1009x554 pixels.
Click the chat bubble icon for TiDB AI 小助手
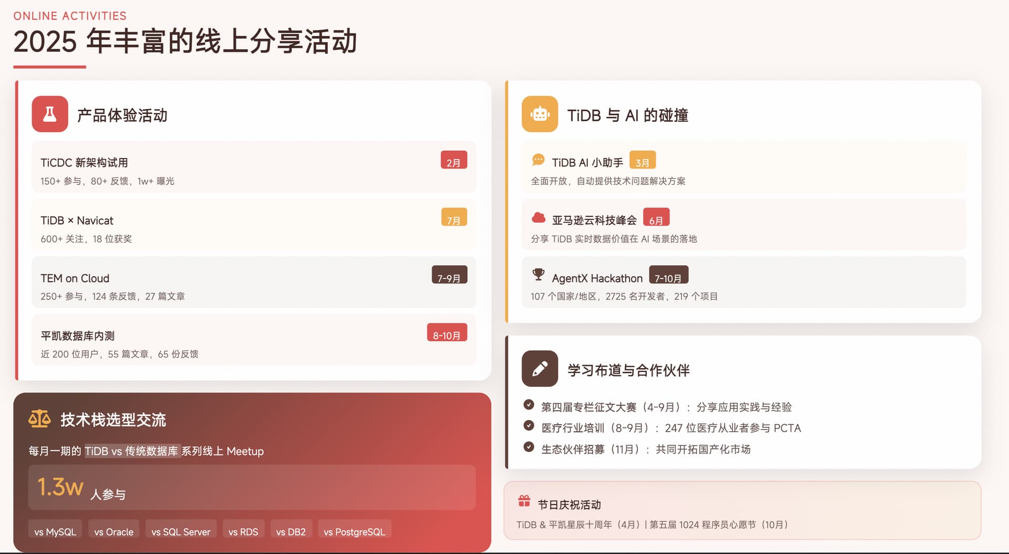coord(538,160)
